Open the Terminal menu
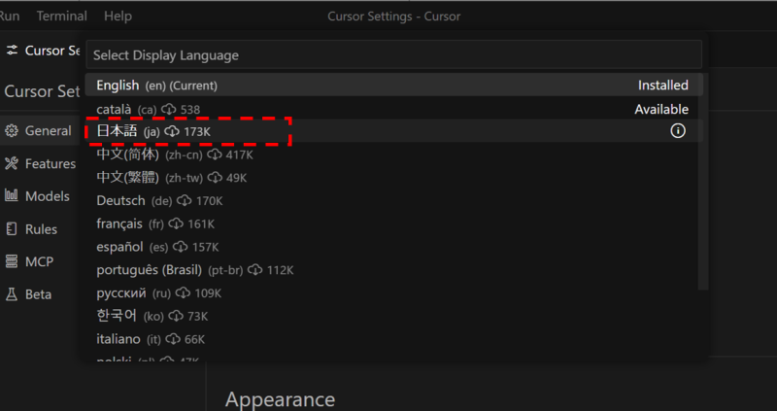777x411 pixels. (x=62, y=17)
